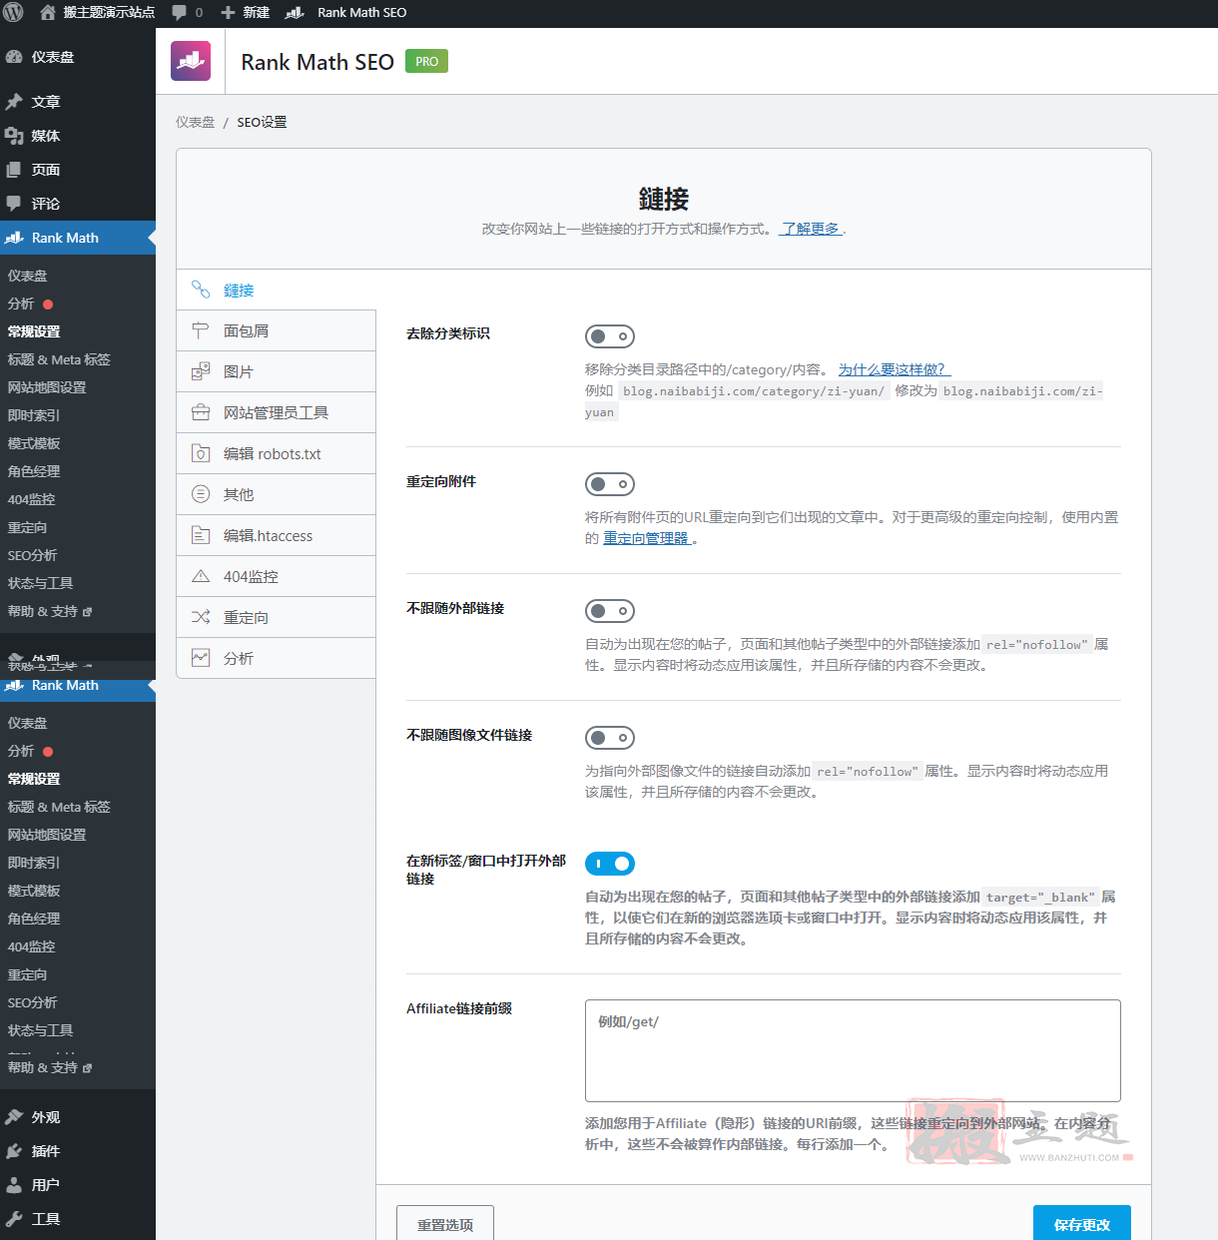Go to 仪表盘 in the breadcrumb
Screen dimensions: 1218x1240
[x=195, y=122]
